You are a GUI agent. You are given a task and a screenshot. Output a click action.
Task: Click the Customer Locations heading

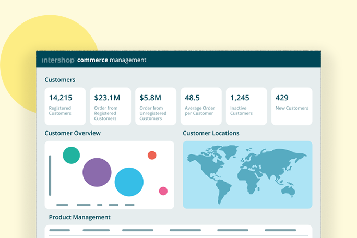tap(211, 133)
